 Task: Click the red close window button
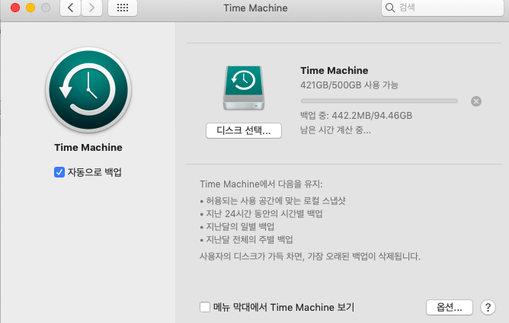[x=15, y=8]
